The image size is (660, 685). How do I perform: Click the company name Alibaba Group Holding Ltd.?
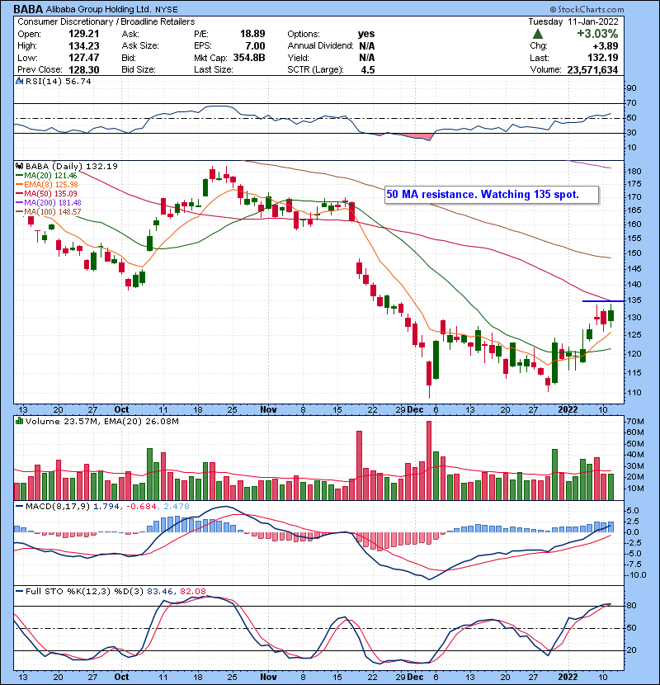tap(99, 9)
